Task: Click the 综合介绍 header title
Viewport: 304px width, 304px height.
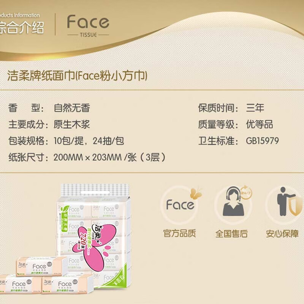Action: tap(22, 27)
